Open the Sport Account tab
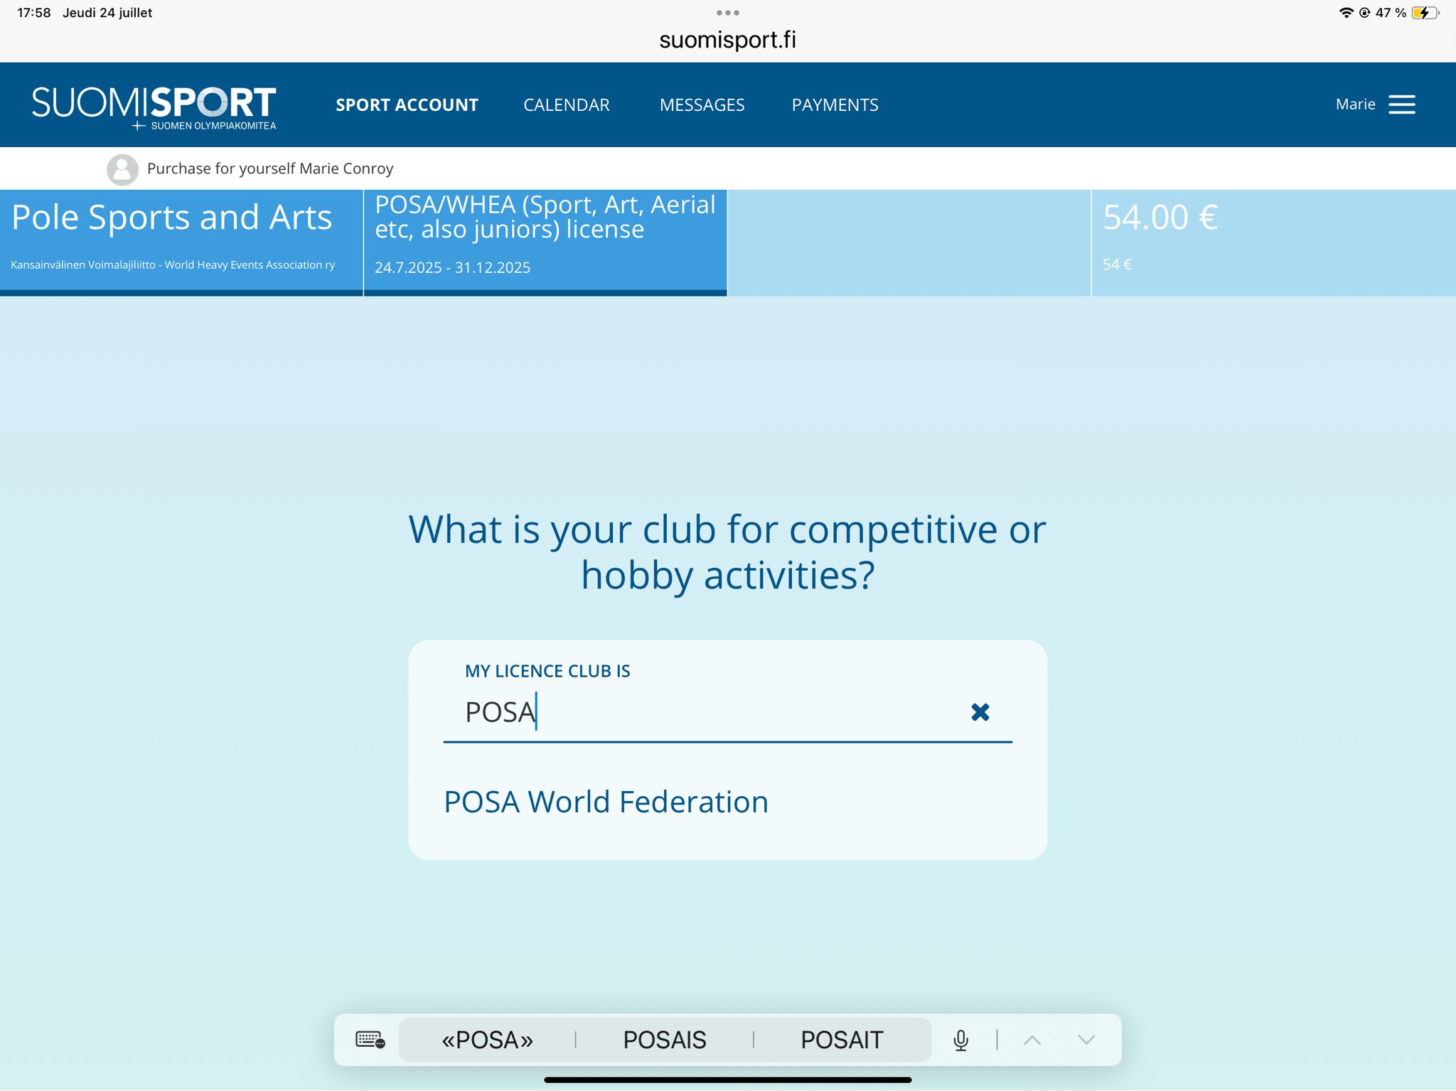This screenshot has height=1091, width=1456. pos(407,105)
